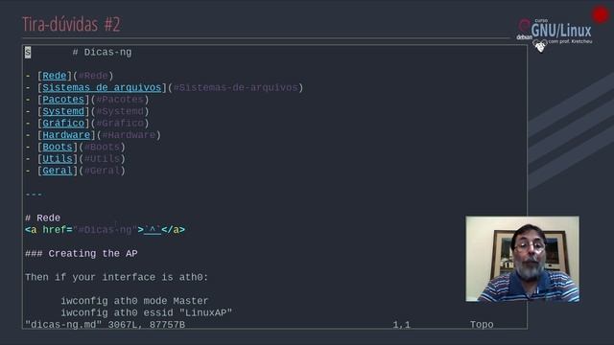Open the Gráfico index link
Viewport: 614px width, 345px height.
pyautogui.click(x=63, y=124)
